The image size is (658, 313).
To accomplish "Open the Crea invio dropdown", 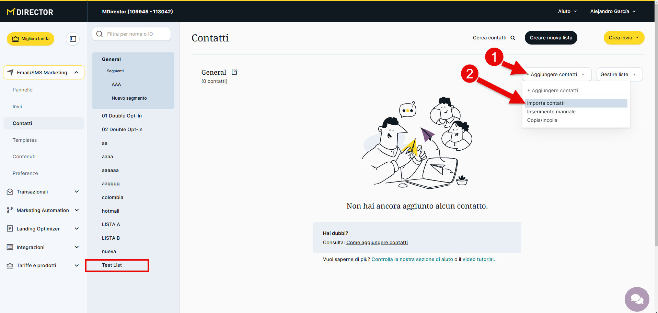I will 624,38.
